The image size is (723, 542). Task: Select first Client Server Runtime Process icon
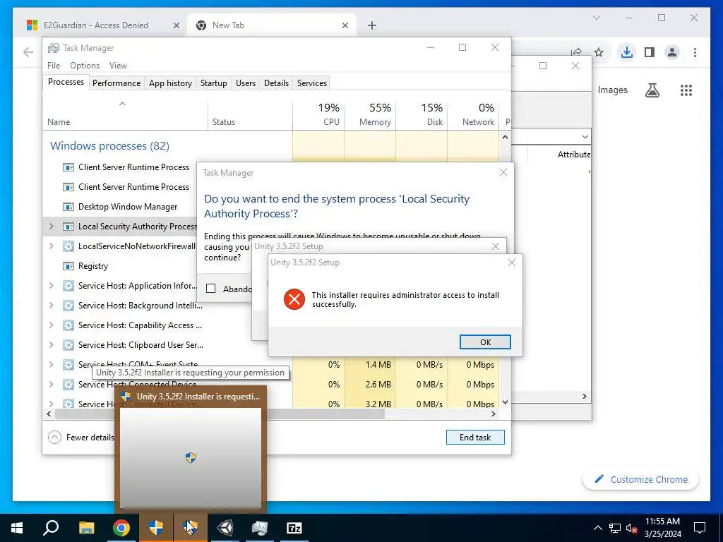coord(68,167)
